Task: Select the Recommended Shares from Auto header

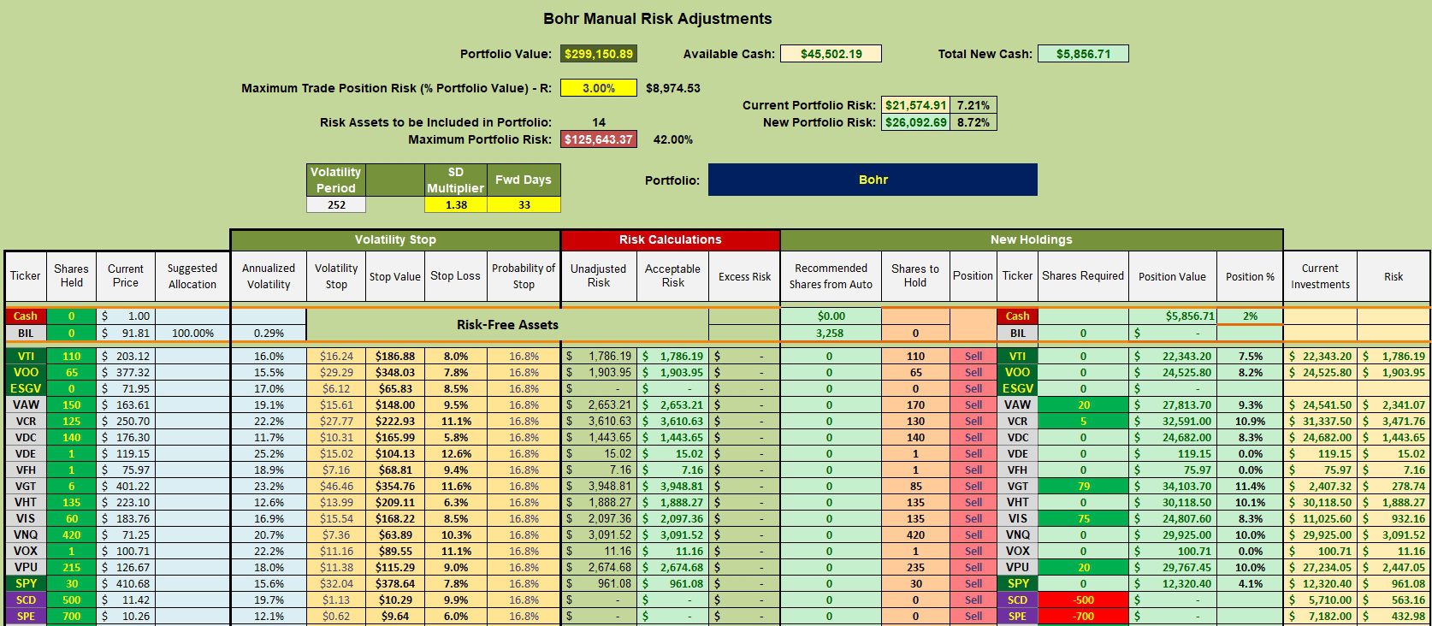Action: (x=831, y=276)
